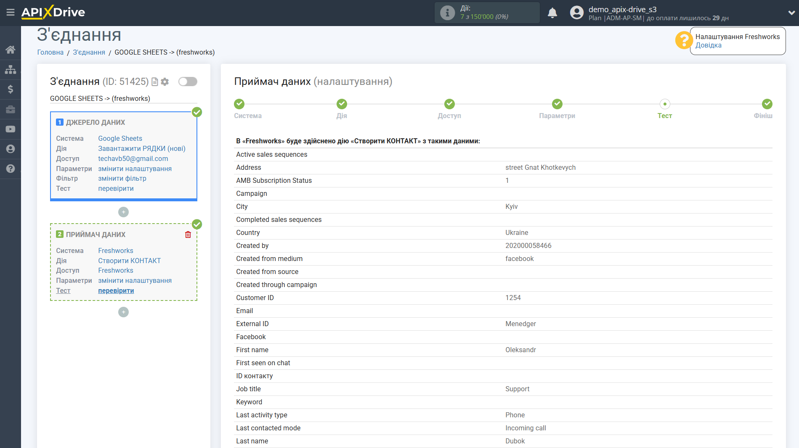Screen dimensions: 799x448
Task: Select the 'street Gnat Khotkevych' address value
Action: tap(540, 167)
